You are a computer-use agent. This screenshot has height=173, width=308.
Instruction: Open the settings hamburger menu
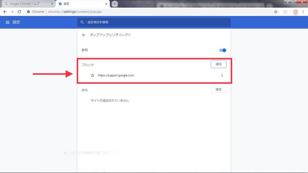[x=7, y=22]
